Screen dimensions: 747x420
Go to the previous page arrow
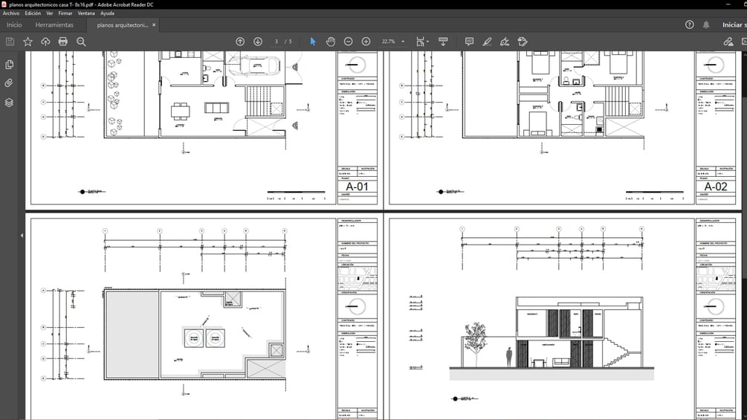[240, 42]
